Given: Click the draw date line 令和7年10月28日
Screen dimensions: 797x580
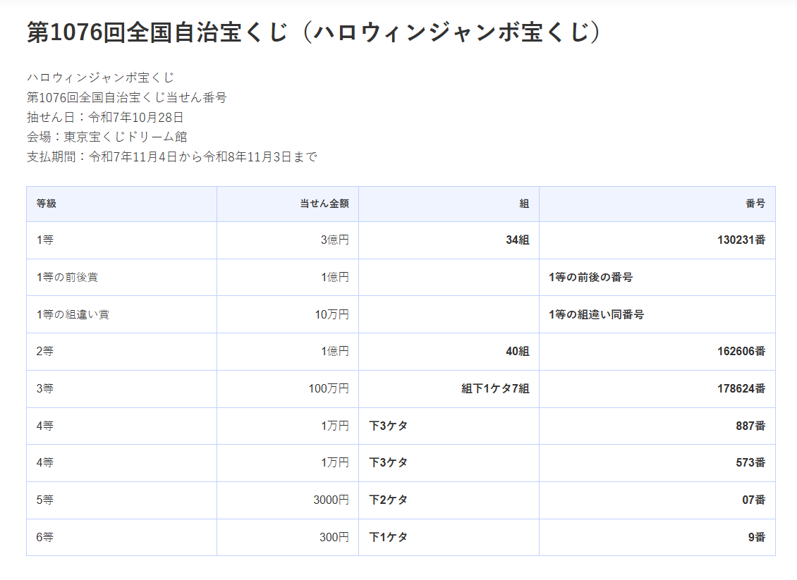Looking at the screenshot, I should pyautogui.click(x=105, y=117).
